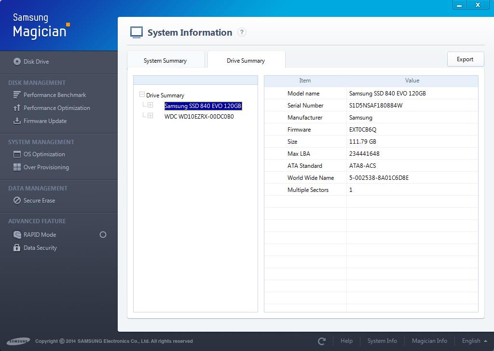Expand the WDC WD10EZRX-00DC0B0 node
This screenshot has width=494, height=351.
pyautogui.click(x=151, y=116)
